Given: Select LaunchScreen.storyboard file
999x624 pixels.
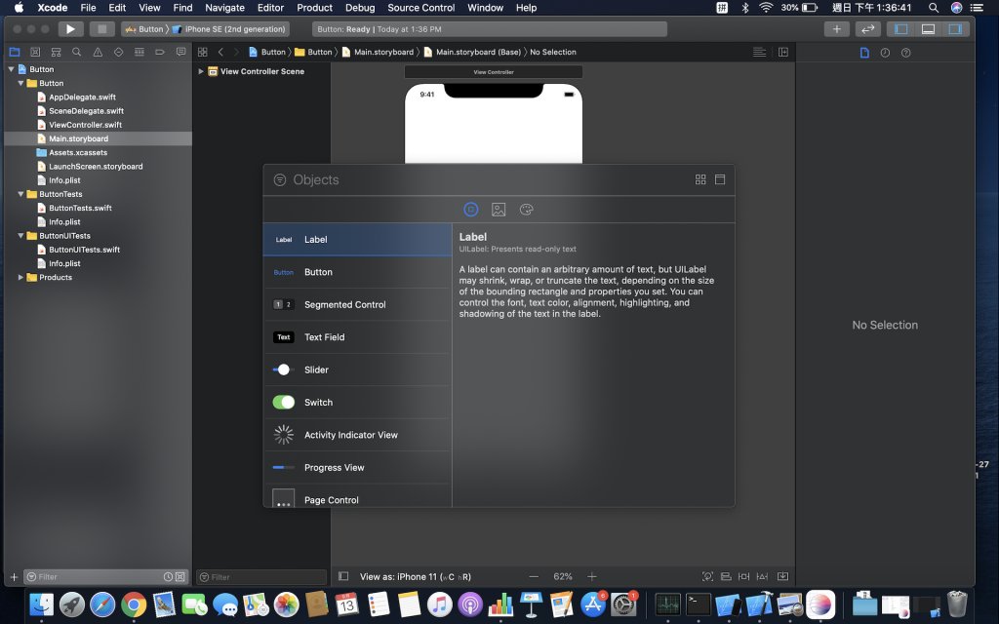Looking at the screenshot, I should click(96, 166).
